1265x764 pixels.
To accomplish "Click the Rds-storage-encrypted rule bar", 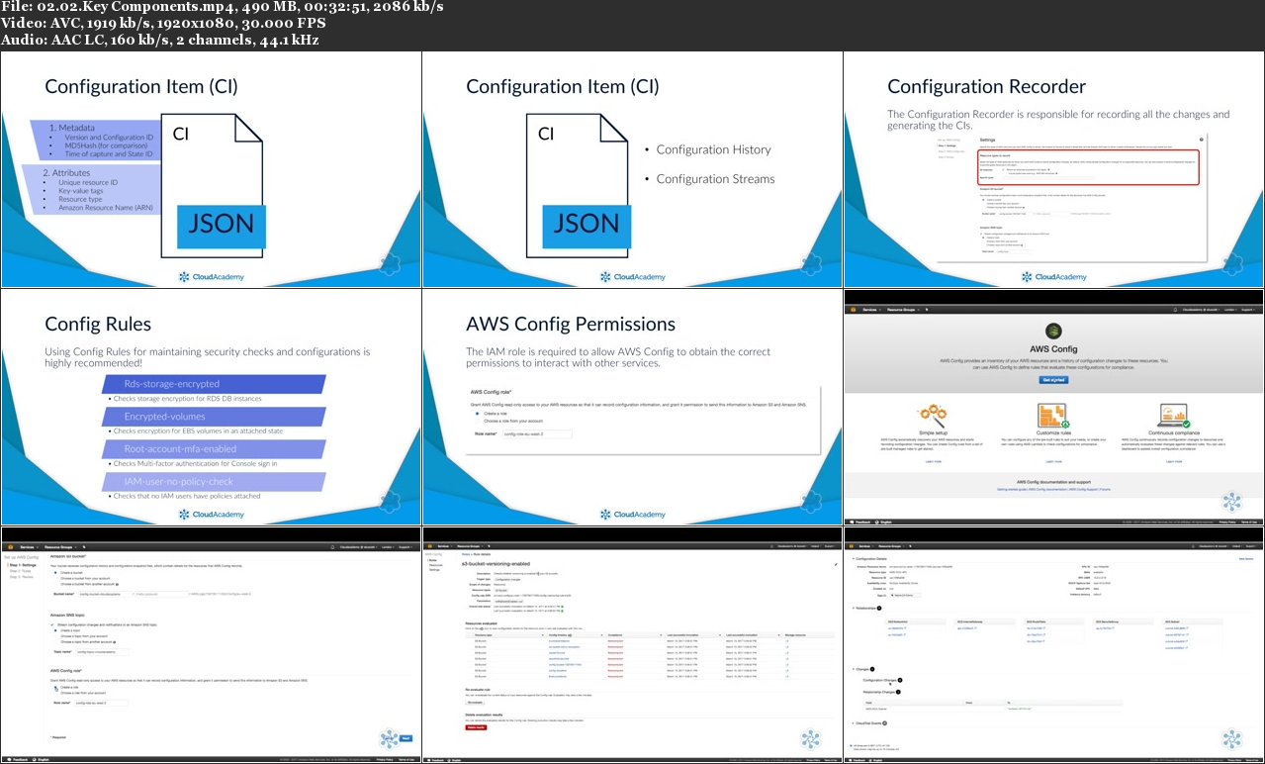I will coord(213,384).
